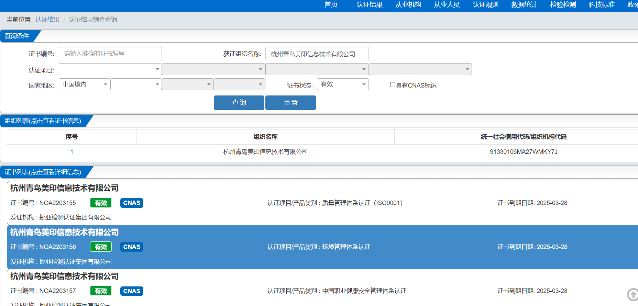Click 发证机构 line under NOA2203155

point(61,217)
